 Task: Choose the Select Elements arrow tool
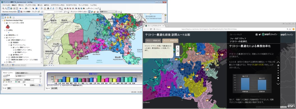(33, 9)
